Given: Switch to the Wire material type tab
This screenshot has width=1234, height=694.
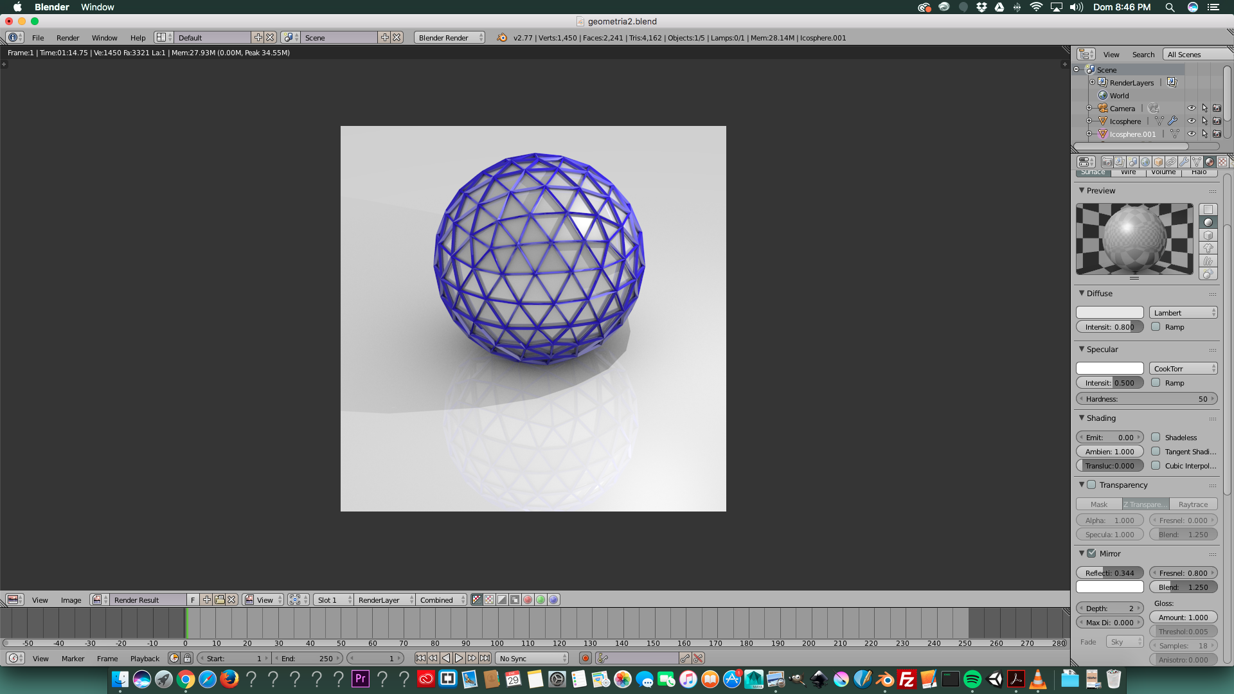Looking at the screenshot, I should [x=1128, y=172].
